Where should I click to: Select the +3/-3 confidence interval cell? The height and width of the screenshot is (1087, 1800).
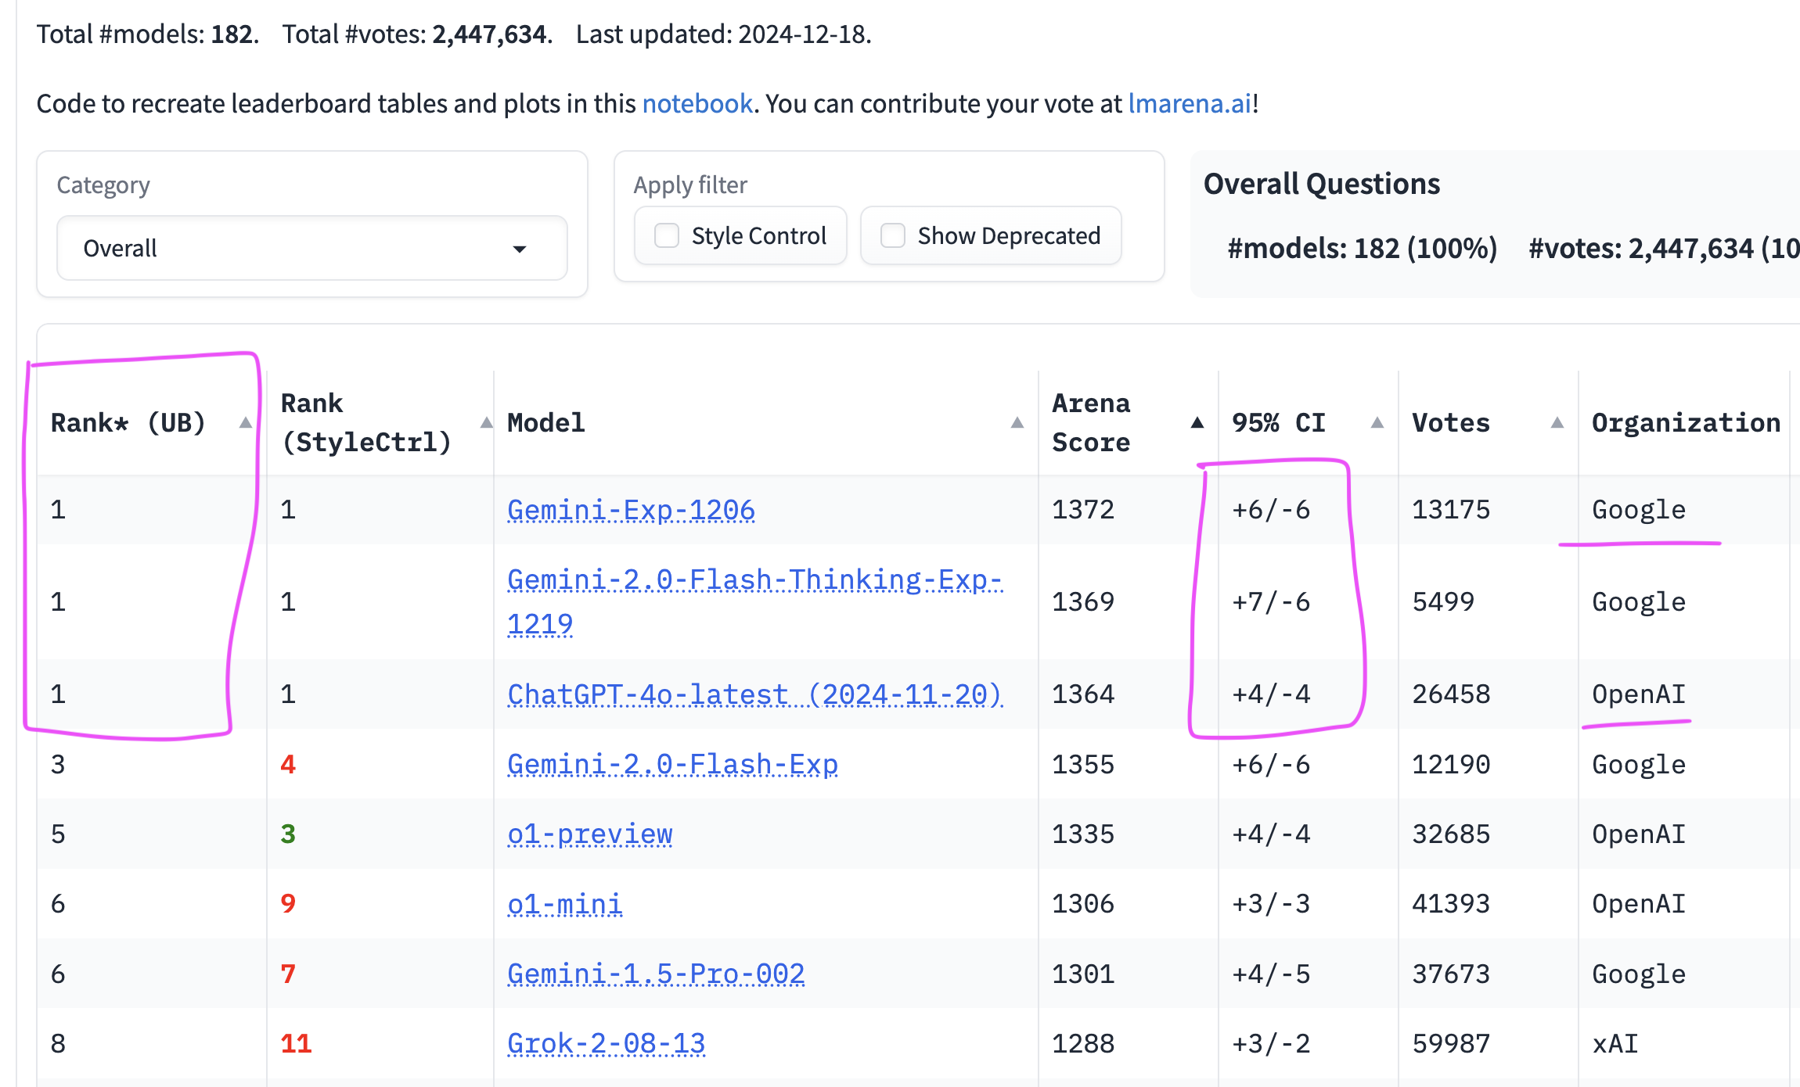1271,904
